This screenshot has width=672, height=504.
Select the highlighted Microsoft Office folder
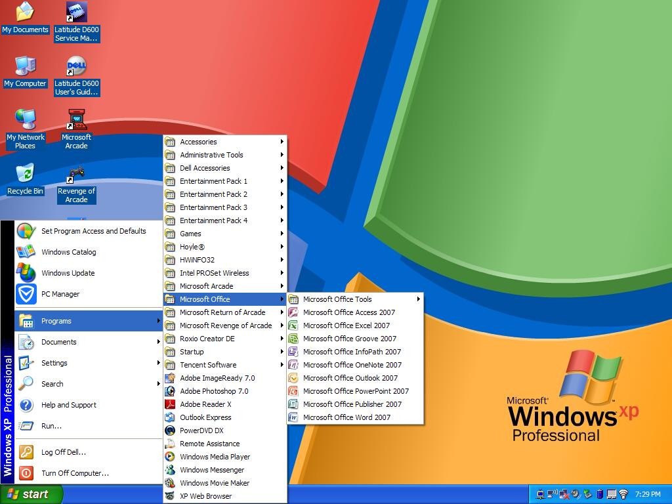point(225,299)
